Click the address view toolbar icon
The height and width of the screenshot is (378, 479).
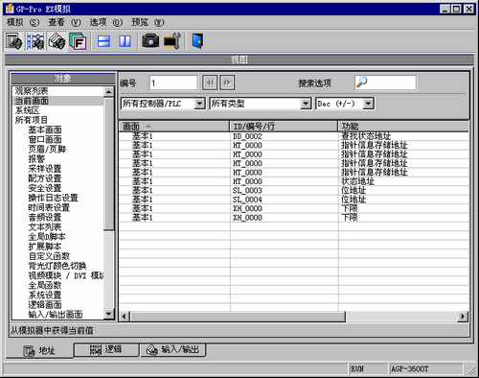click(x=14, y=41)
